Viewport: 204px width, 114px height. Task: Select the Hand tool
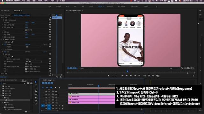(36, 101)
